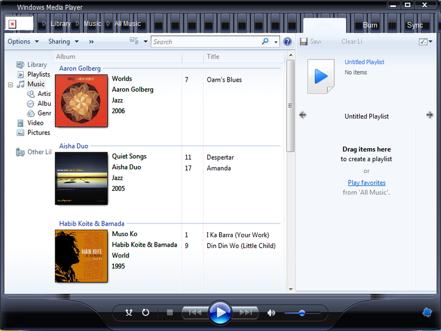Open the search options dropdown arrow

coord(276,42)
